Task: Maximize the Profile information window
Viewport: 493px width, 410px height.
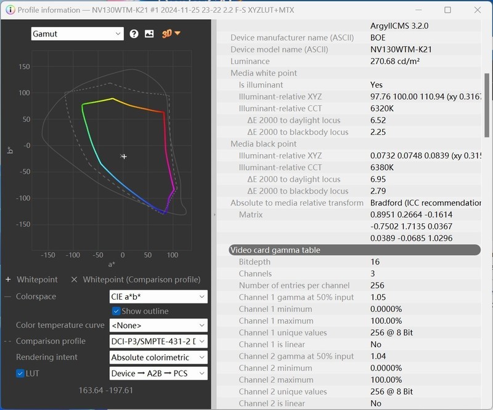Action: coord(447,10)
